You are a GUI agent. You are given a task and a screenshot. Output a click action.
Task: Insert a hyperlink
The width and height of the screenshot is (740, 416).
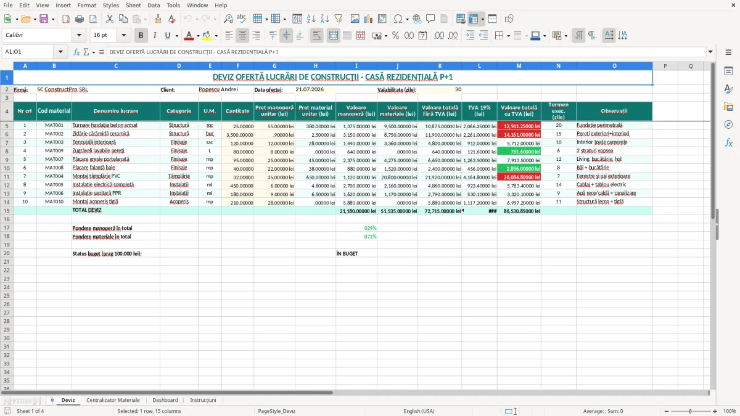[417, 19]
